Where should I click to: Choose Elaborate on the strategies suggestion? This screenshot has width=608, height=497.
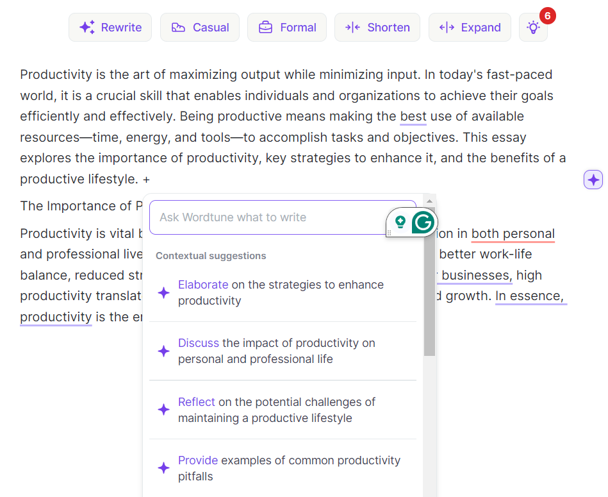pos(281,292)
